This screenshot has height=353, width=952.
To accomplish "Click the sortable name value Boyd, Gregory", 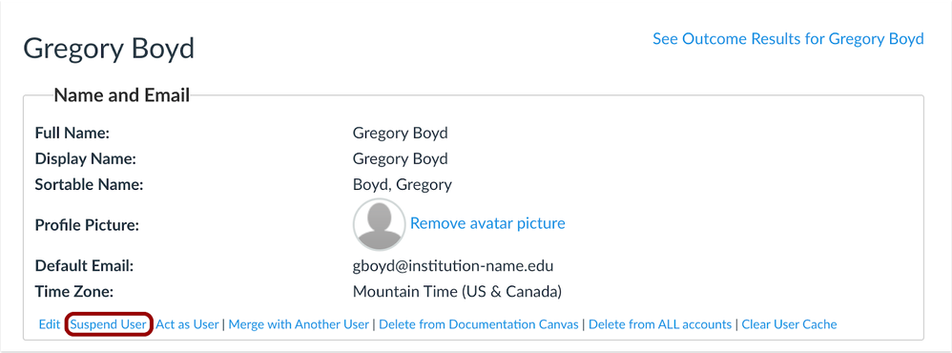I will click(402, 185).
